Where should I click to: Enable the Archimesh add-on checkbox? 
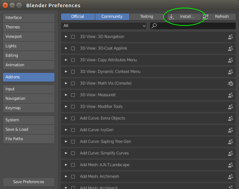tap(73, 177)
